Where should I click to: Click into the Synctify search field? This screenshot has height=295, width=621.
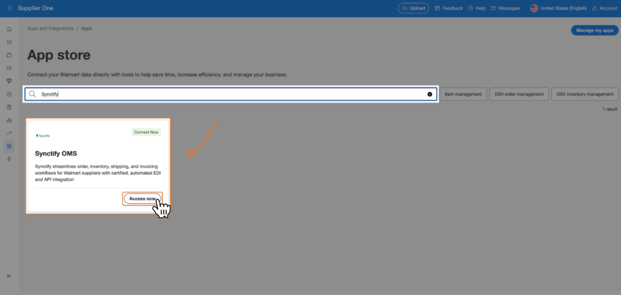pyautogui.click(x=230, y=94)
